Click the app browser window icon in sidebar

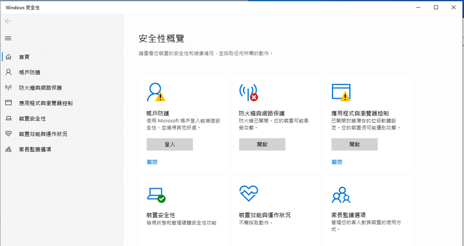(8, 103)
